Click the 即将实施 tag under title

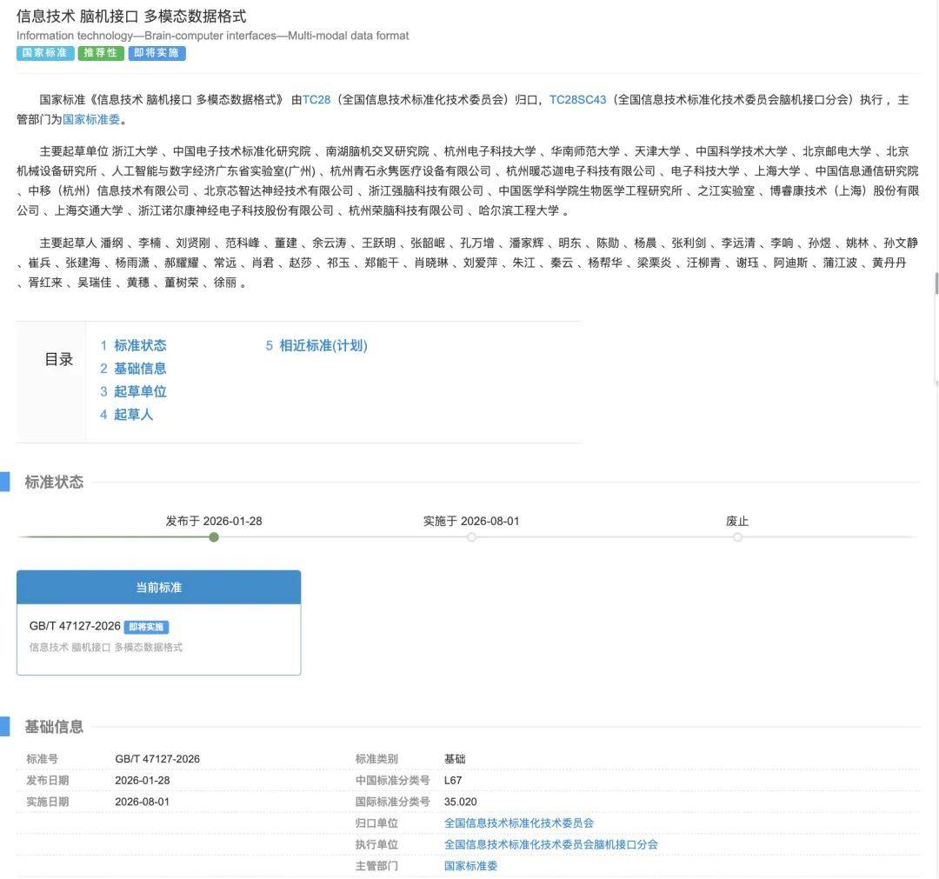pos(156,53)
